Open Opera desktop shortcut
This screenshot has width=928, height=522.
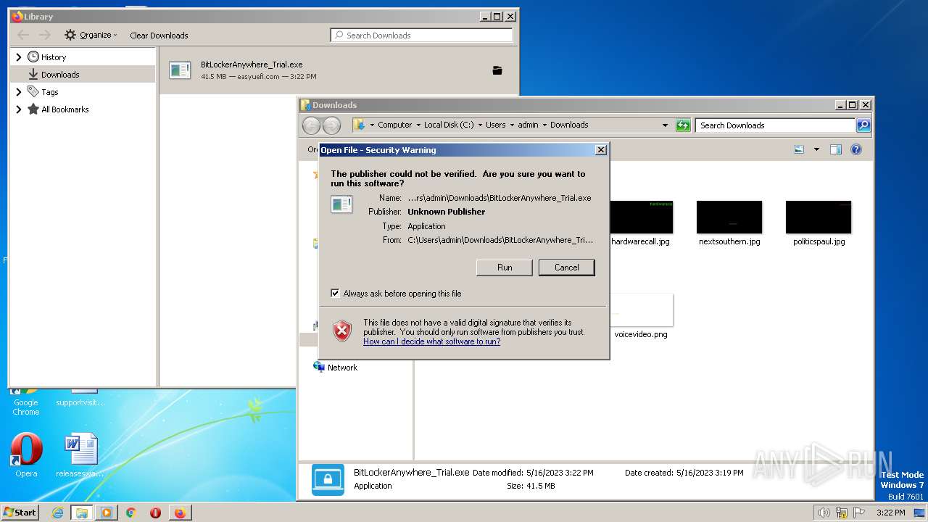point(26,455)
